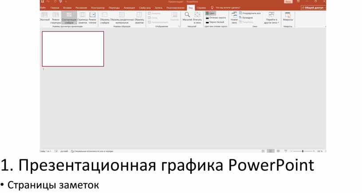This screenshot has width=362, height=193.
Task: Open Slide Master (Образец слайдов)
Action: [x=105, y=17]
